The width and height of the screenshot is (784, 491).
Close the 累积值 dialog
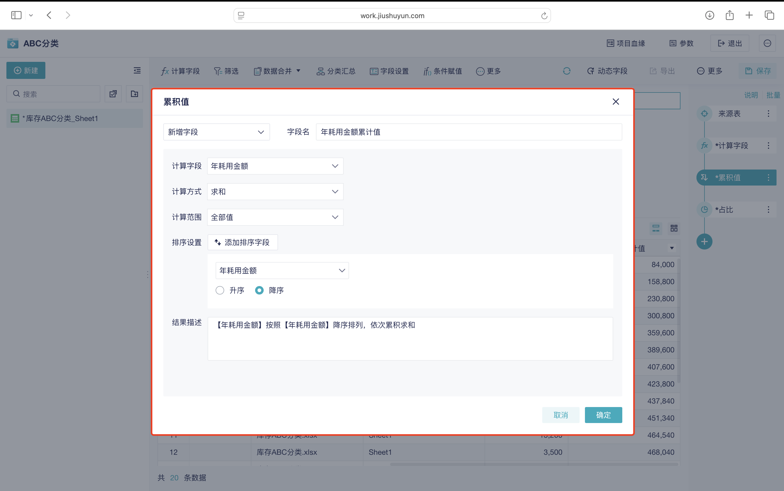(x=615, y=102)
